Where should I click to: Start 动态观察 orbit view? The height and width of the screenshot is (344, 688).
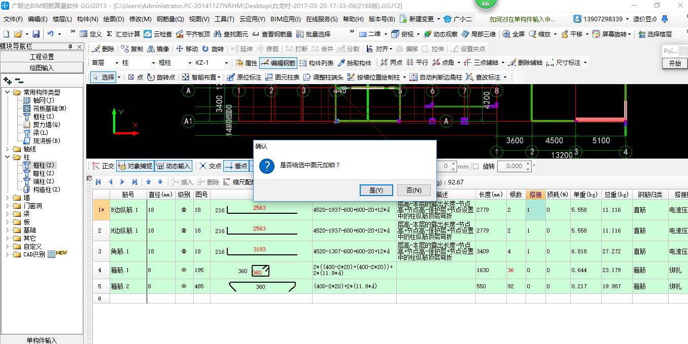[x=440, y=34]
